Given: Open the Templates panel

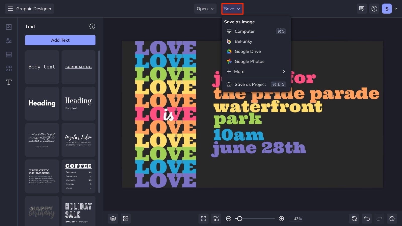Looking at the screenshot, I should point(9,54).
